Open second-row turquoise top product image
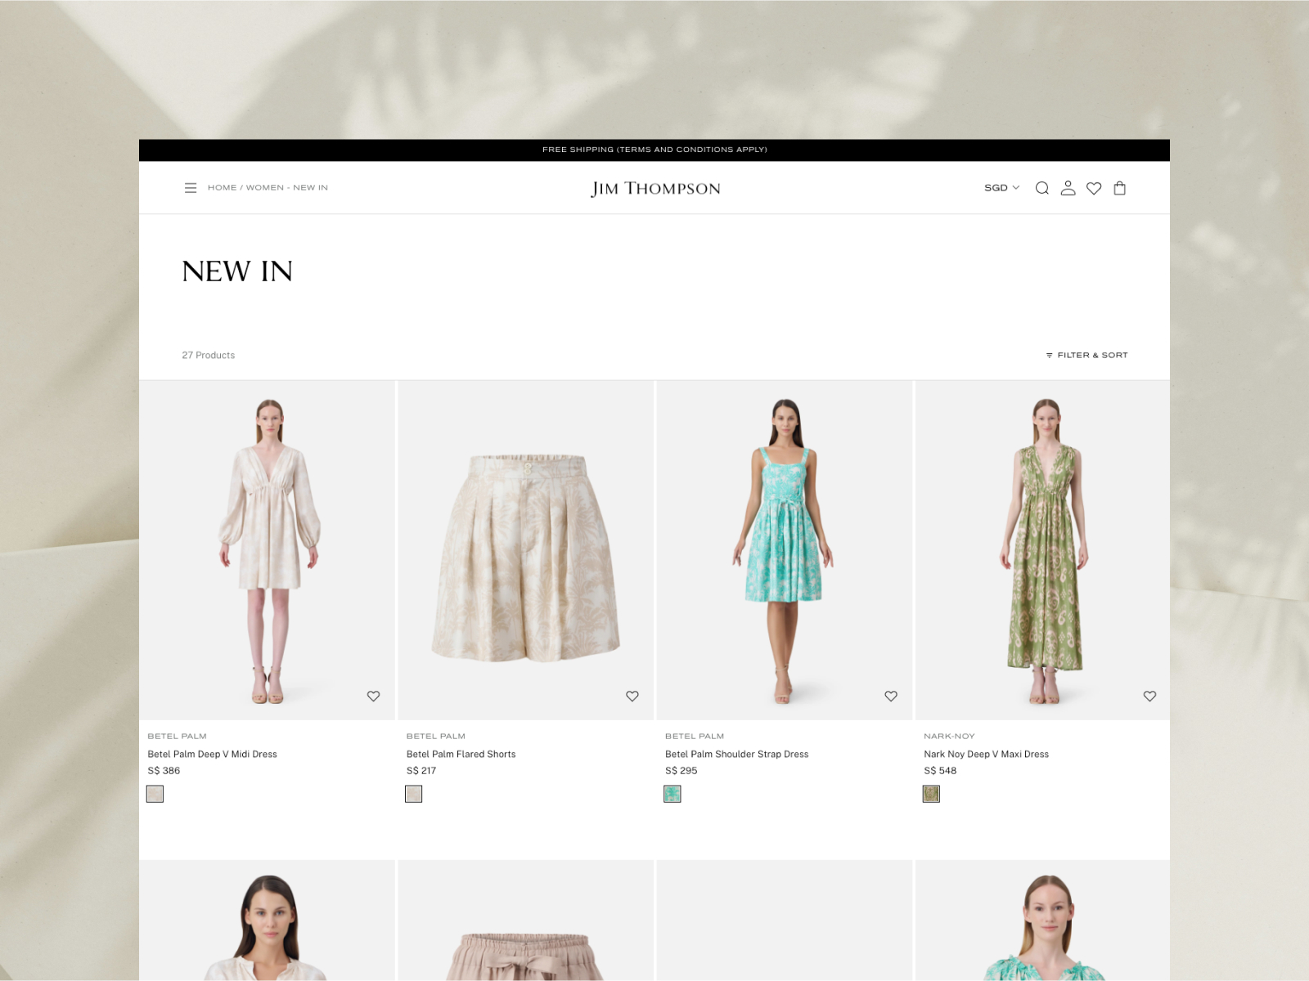 pos(1042,921)
